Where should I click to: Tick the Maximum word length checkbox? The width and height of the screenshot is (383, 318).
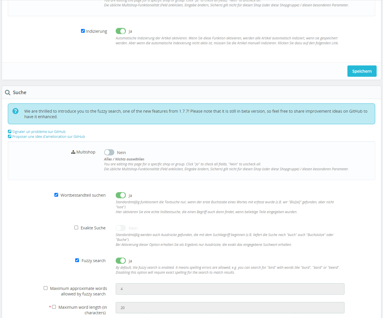[54, 307]
